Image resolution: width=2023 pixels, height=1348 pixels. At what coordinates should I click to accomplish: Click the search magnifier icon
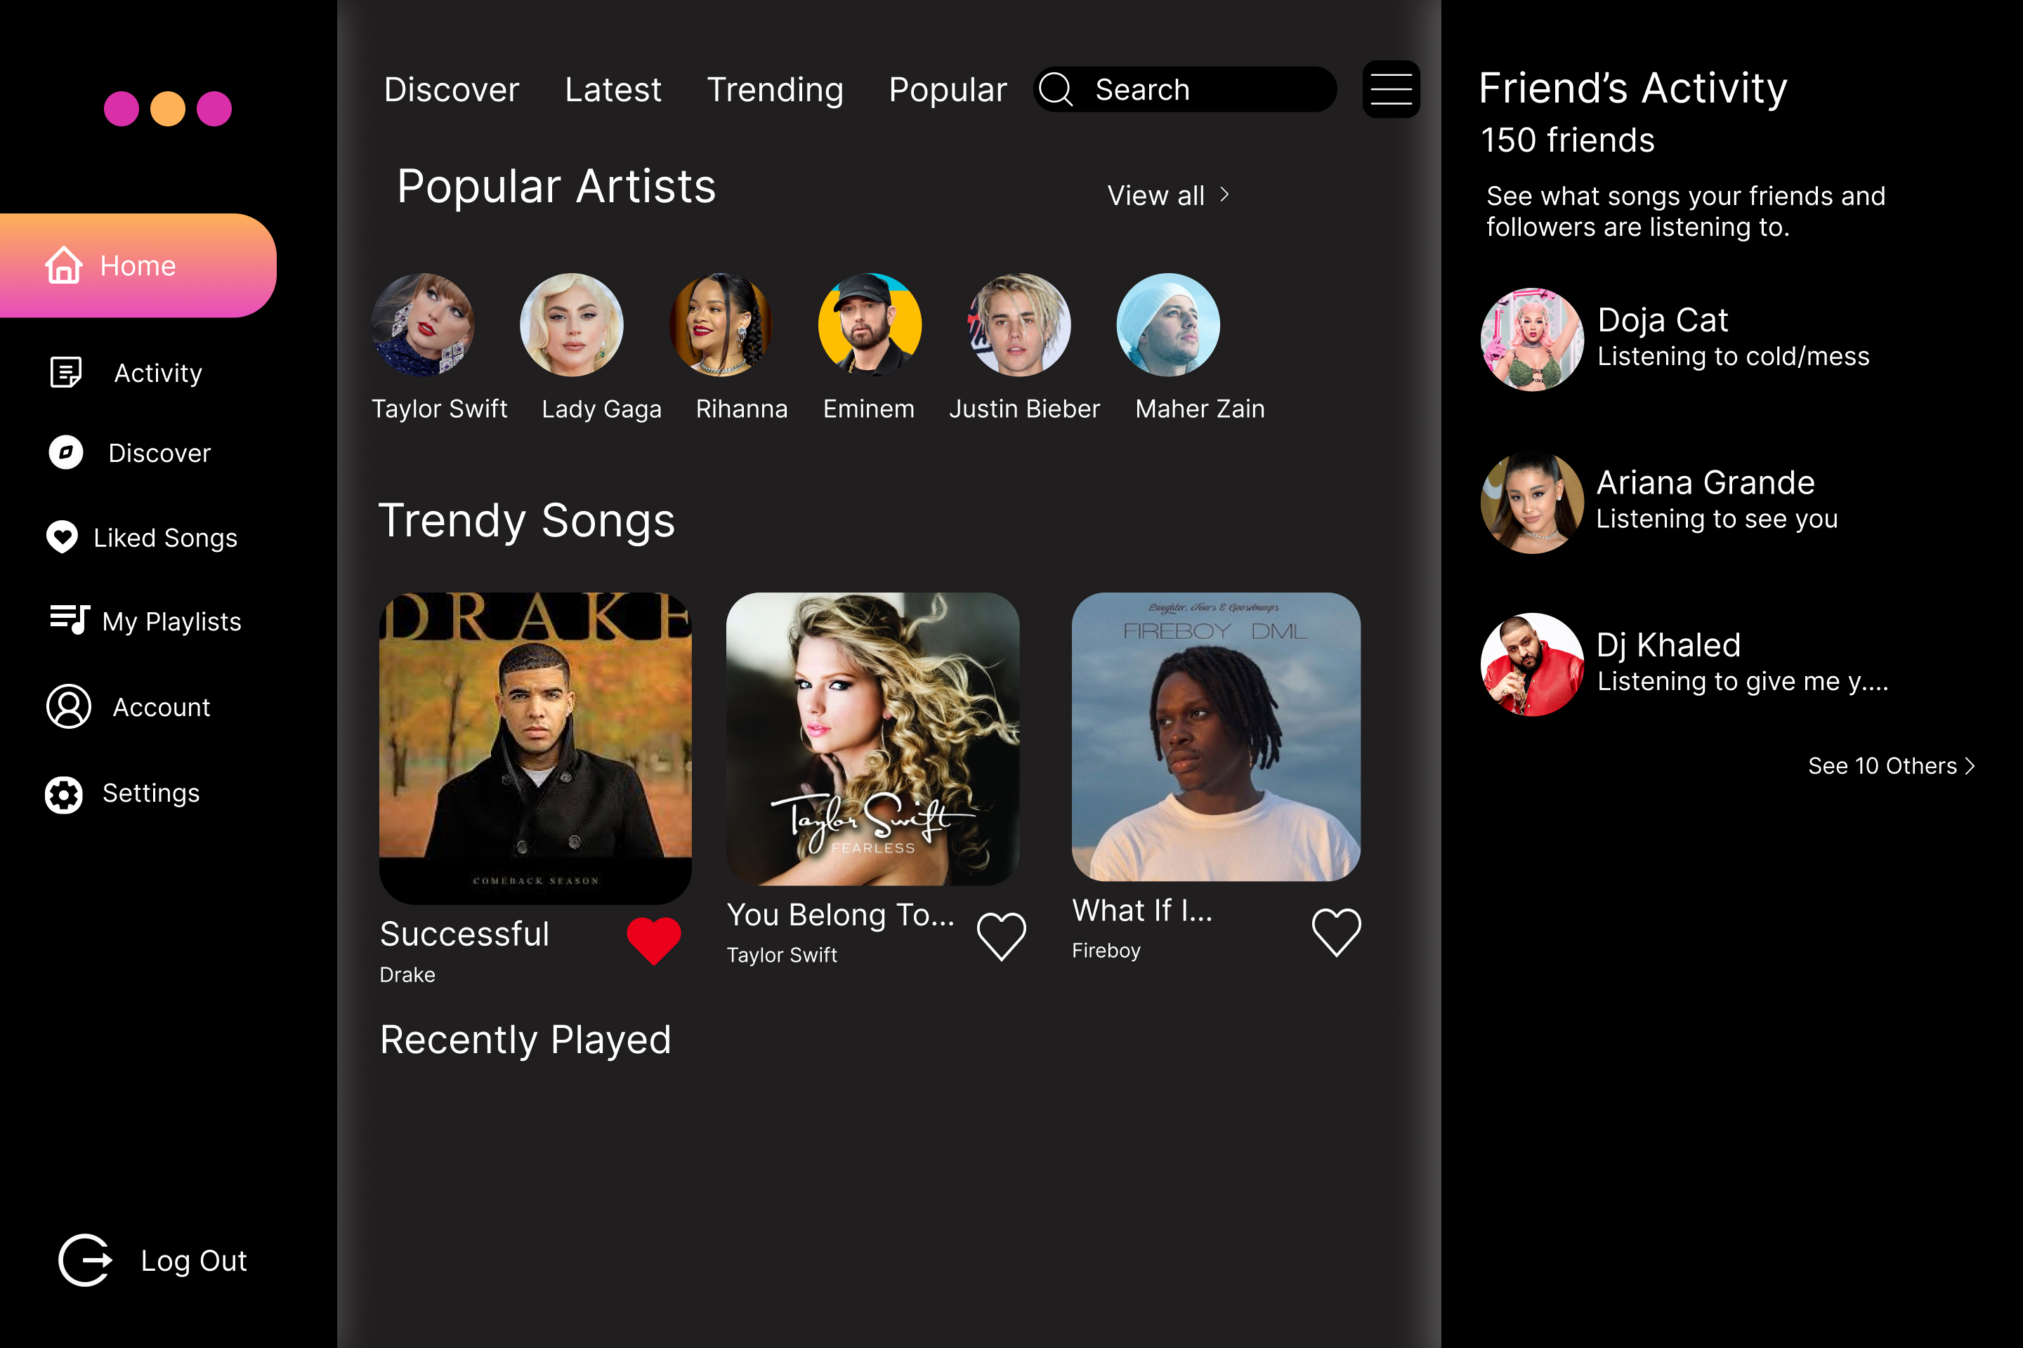click(x=1056, y=89)
